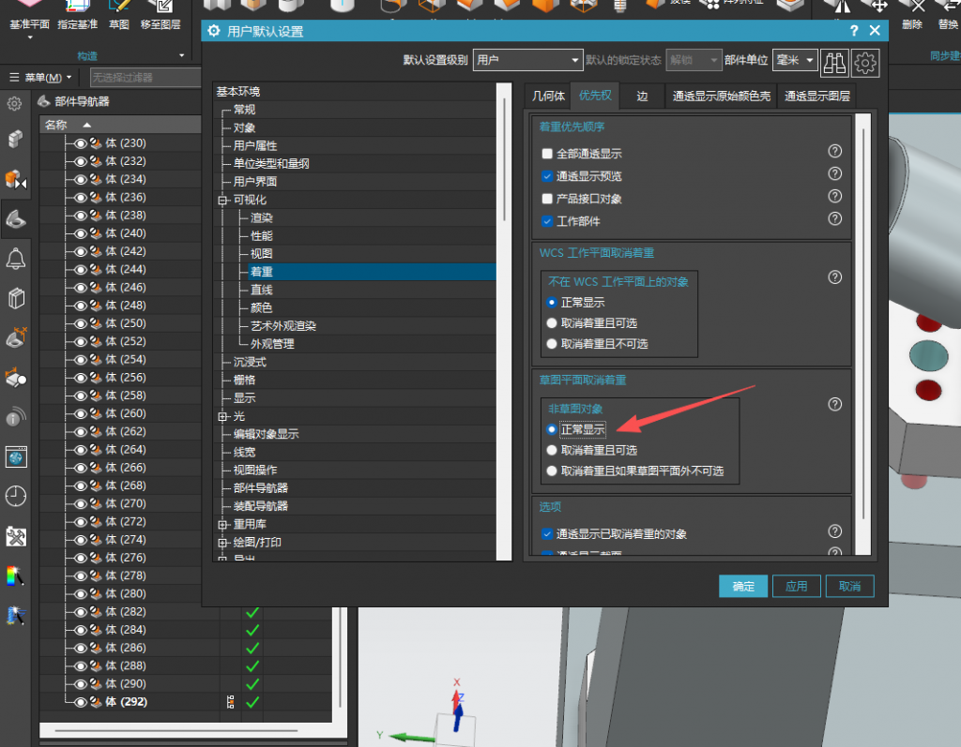Image resolution: width=961 pixels, height=747 pixels.
Task: Open the history clock icon in sidebar
Action: (x=15, y=497)
